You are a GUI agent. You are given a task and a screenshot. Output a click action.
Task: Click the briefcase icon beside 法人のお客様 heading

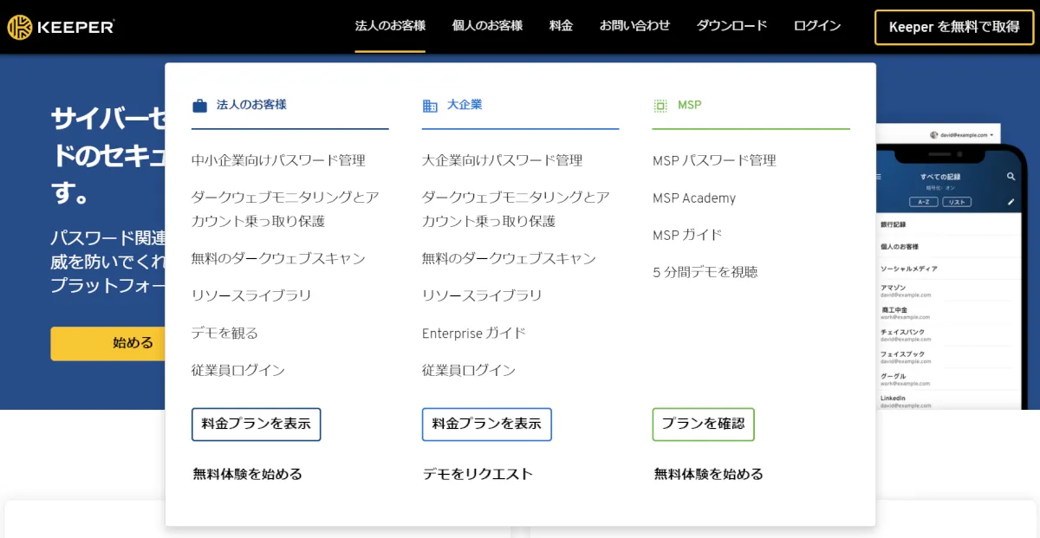199,106
